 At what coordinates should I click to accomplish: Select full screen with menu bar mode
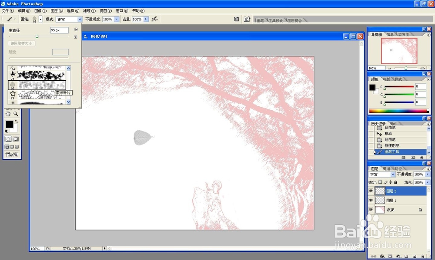pos(12,147)
